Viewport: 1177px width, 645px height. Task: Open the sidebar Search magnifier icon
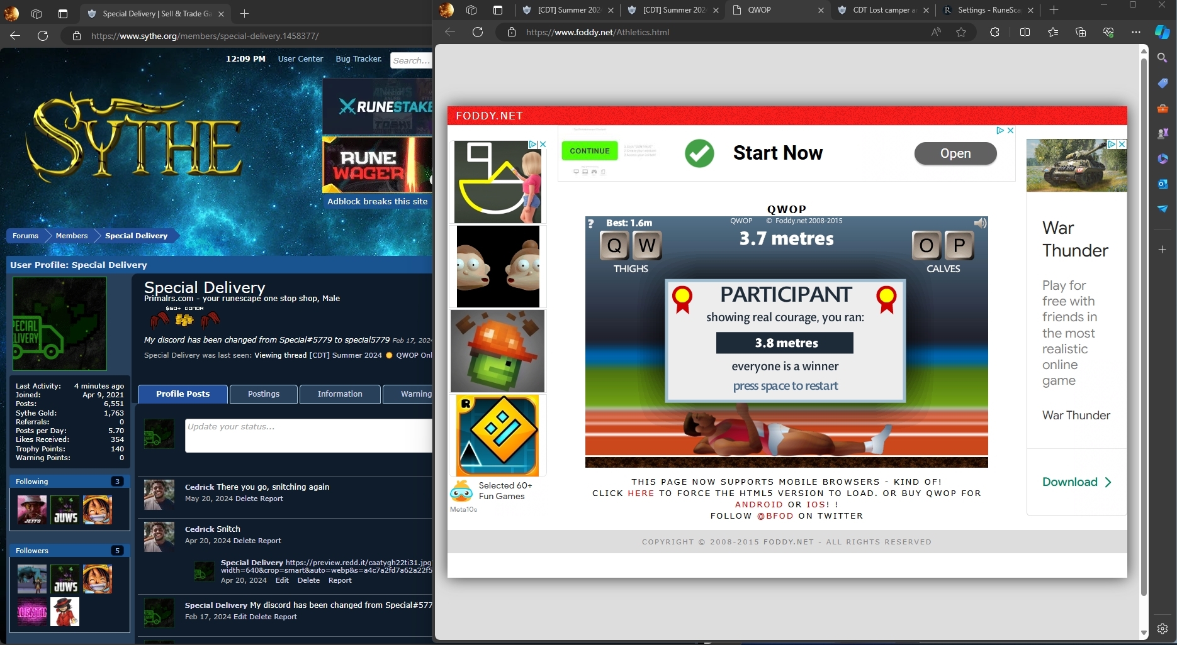coord(1163,58)
